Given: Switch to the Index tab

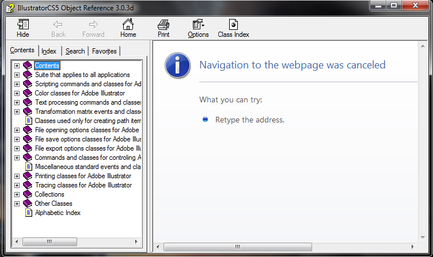Looking at the screenshot, I should click(x=49, y=51).
